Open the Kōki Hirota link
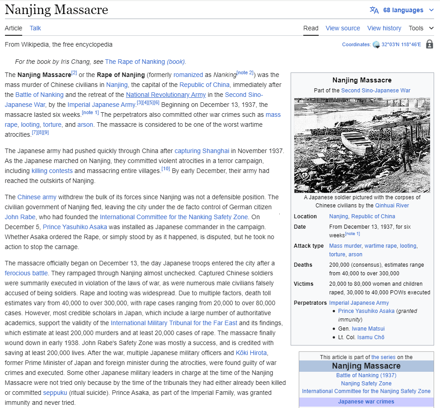 click(x=251, y=353)
